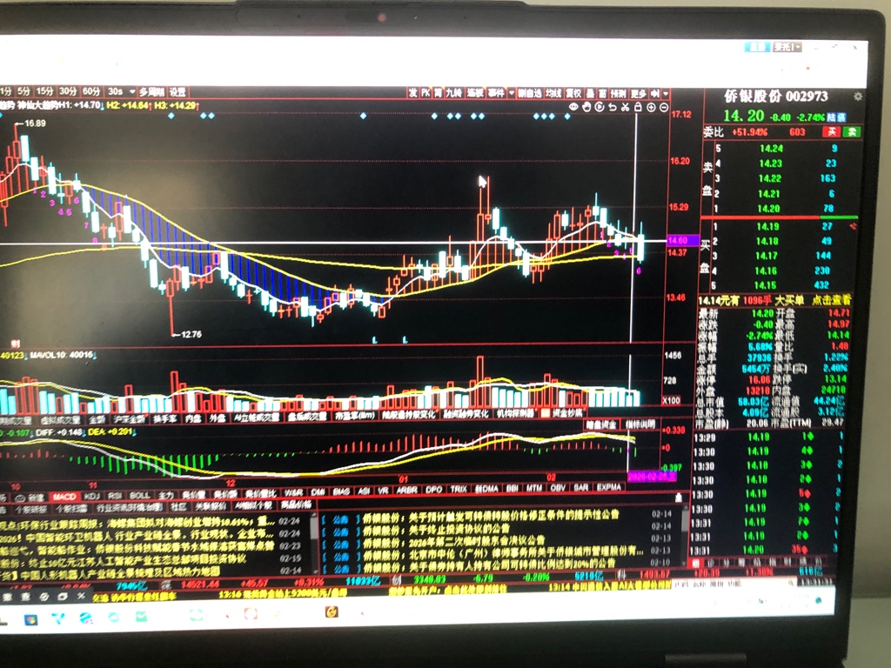The image size is (891, 668).
Task: Click the magenta 2026-02-26 date marker
Action: pyautogui.click(x=652, y=476)
